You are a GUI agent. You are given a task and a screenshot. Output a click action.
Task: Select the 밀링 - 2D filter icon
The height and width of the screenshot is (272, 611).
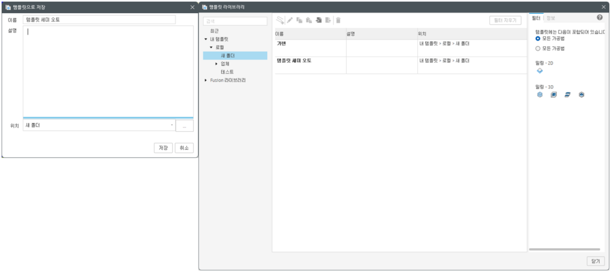[539, 70]
